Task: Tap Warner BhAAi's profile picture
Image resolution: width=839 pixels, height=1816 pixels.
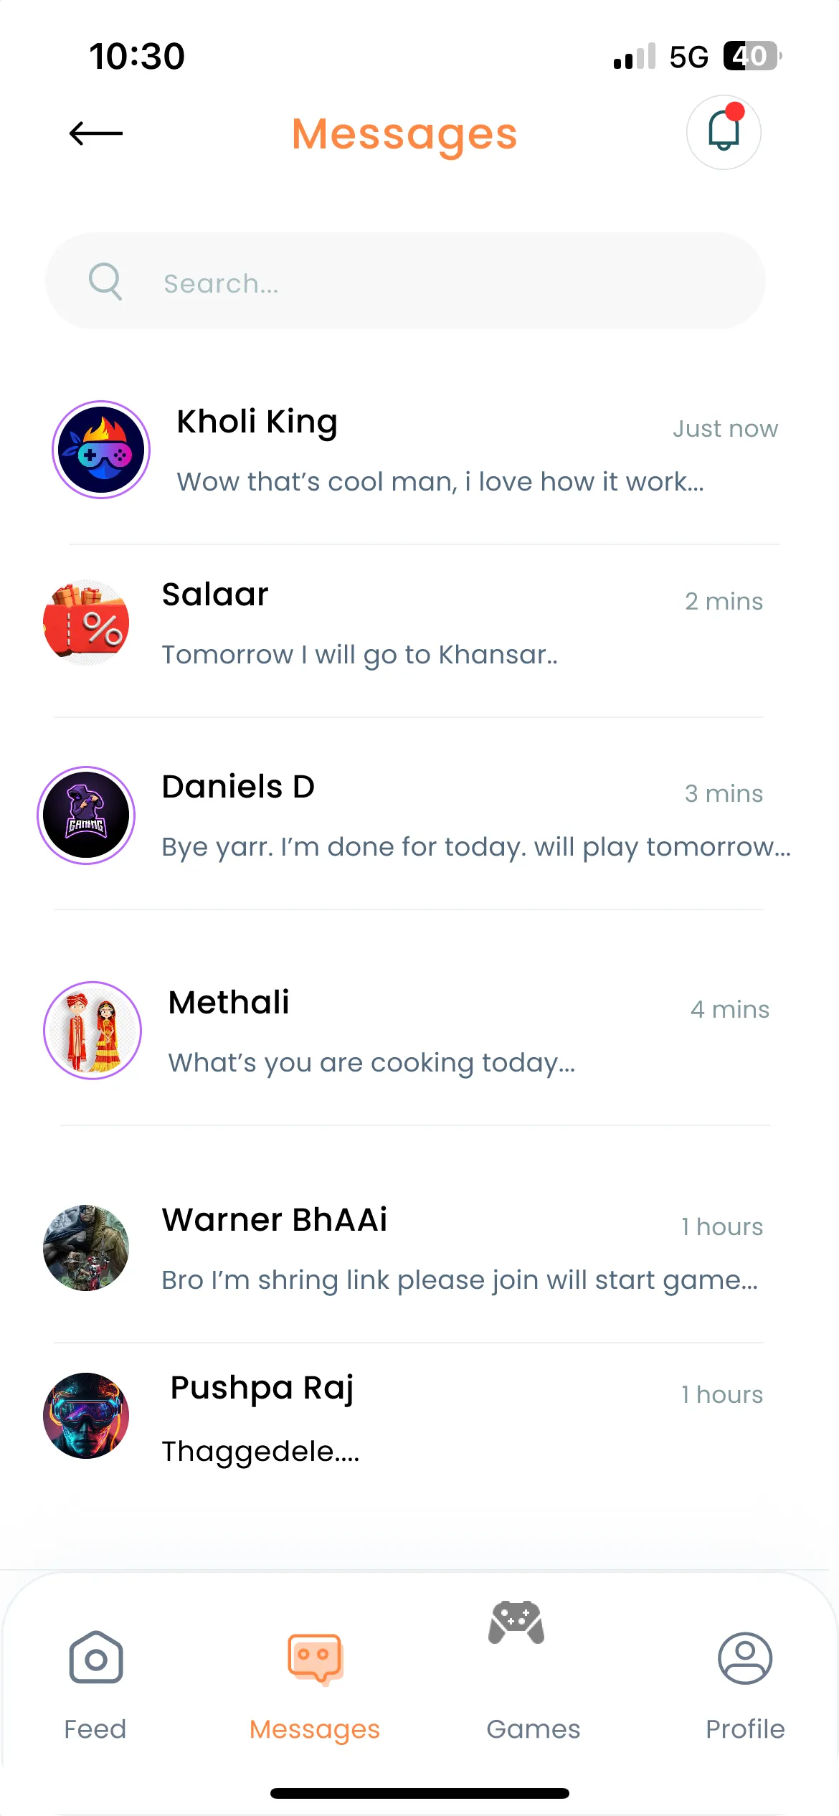Action: point(86,1248)
